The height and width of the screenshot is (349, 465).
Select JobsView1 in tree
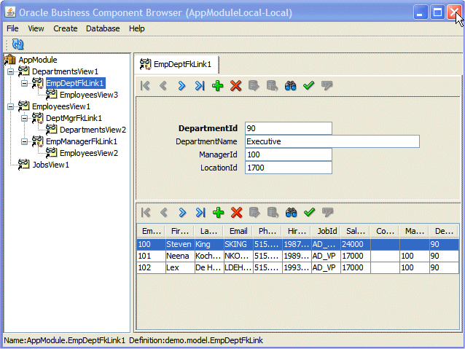51,165
